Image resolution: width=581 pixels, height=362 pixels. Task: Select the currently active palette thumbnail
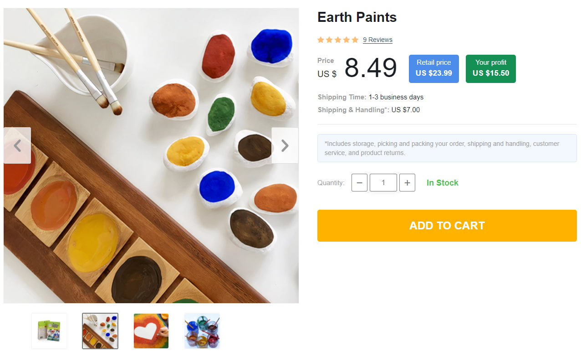(100, 331)
